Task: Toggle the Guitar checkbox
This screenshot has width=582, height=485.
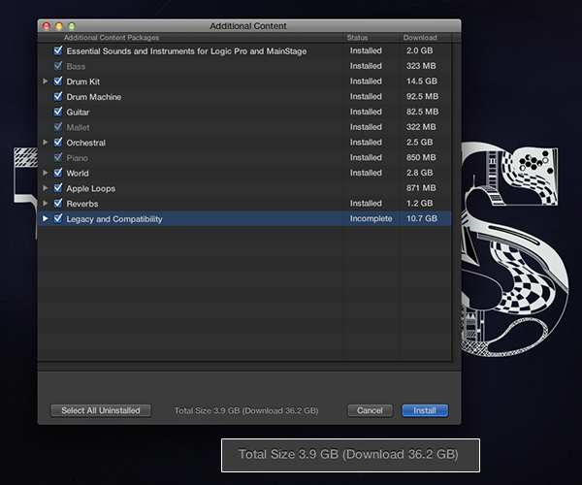Action: coord(58,112)
